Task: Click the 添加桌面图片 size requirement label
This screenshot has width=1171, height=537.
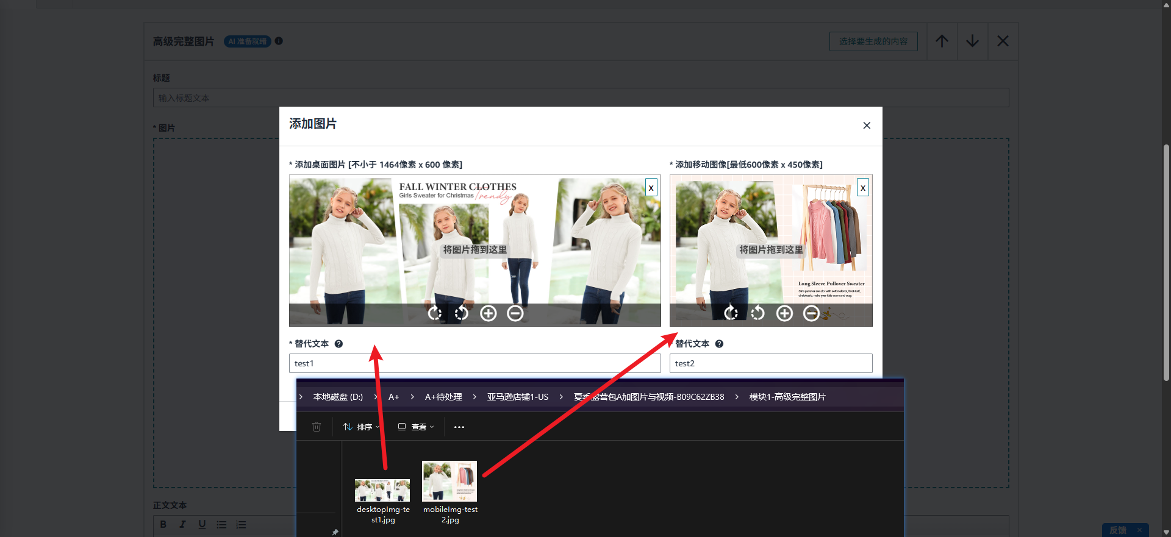Action: [376, 165]
